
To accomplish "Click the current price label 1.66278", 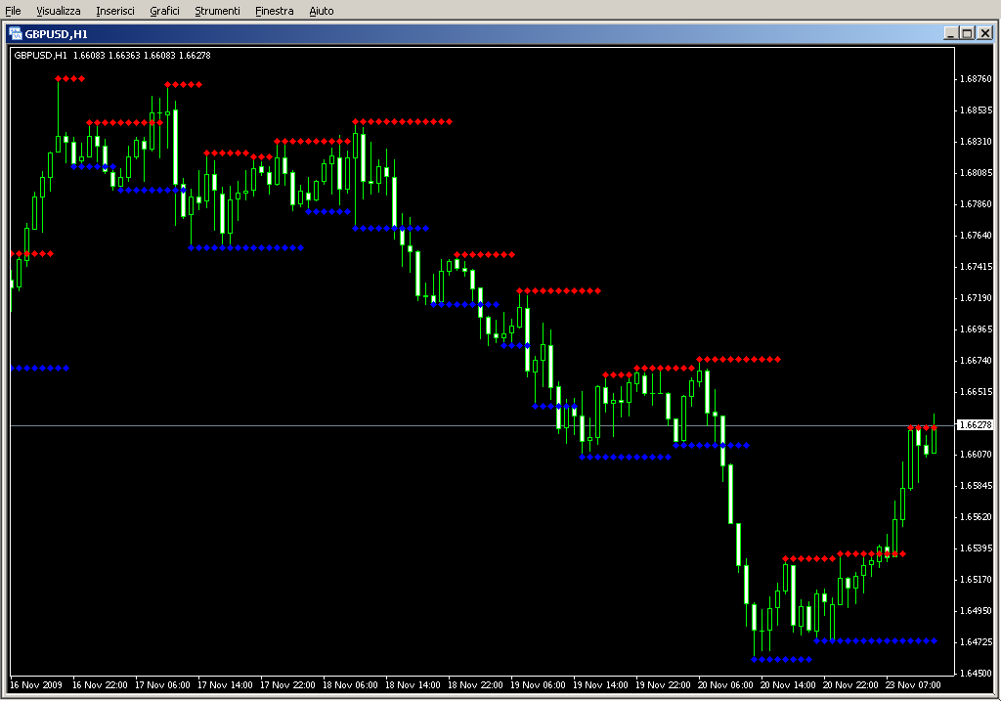I will coord(976,424).
